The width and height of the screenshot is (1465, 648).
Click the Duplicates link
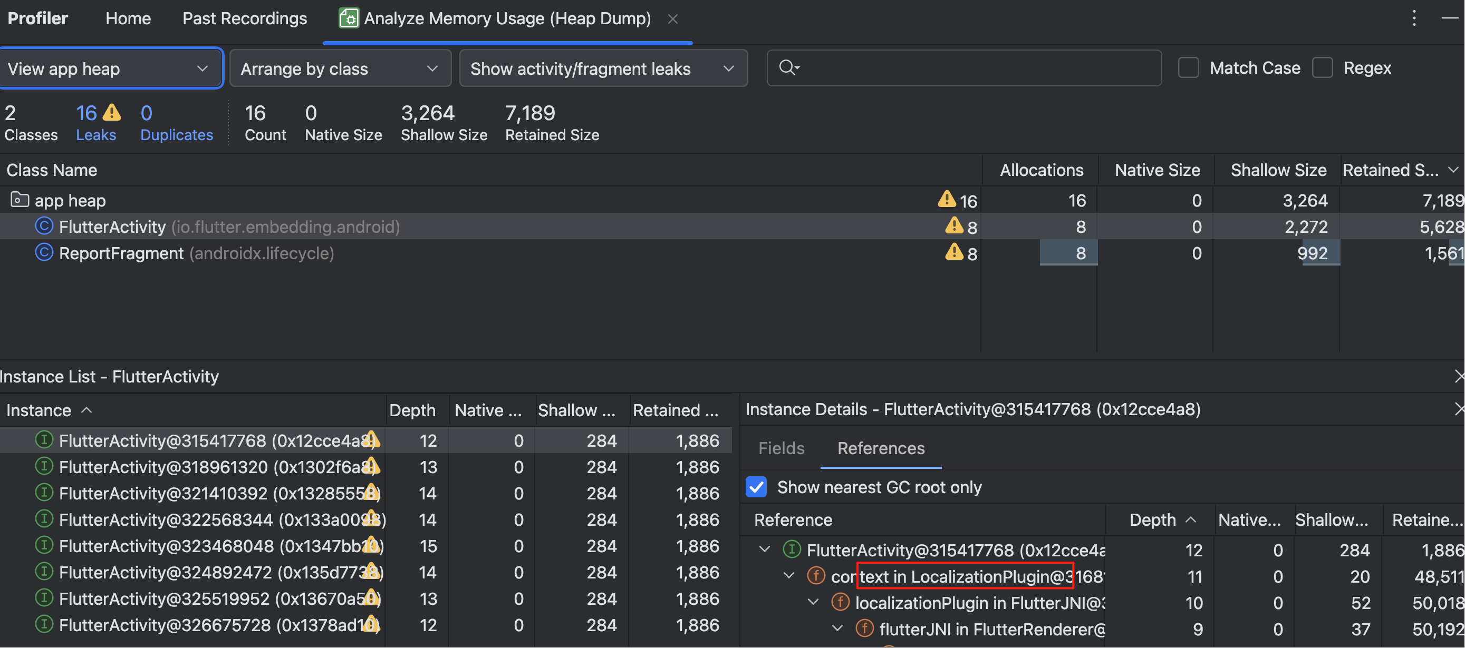(x=176, y=134)
